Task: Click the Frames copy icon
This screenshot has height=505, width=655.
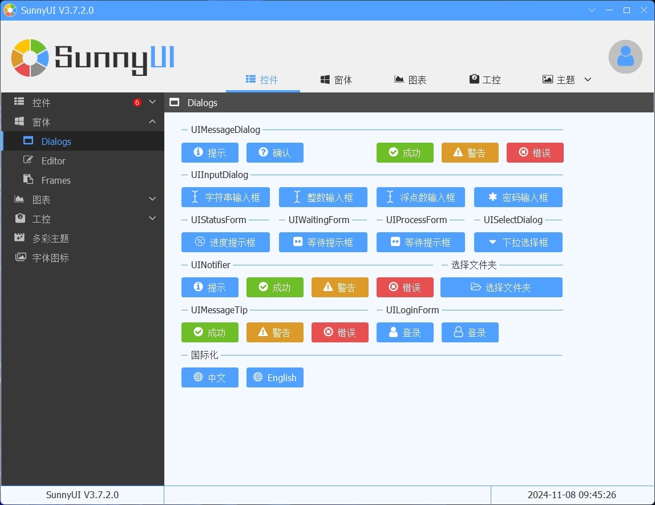Action: point(28,179)
